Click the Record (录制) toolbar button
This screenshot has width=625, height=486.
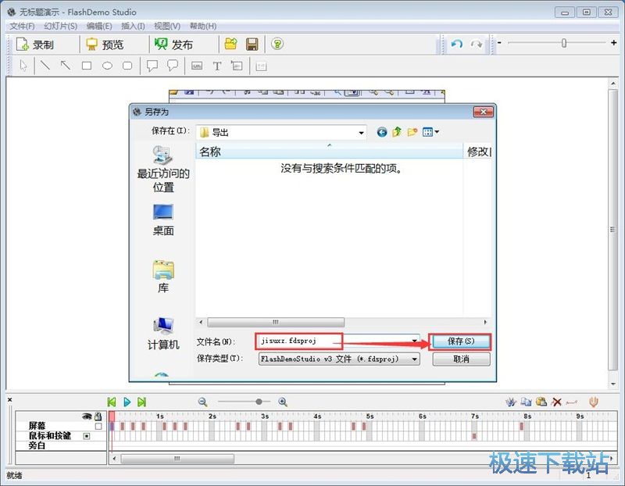[x=35, y=45]
